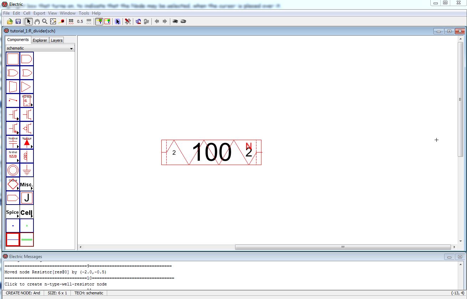Click the canvas vertical scrollbar thumb

click(460, 99)
